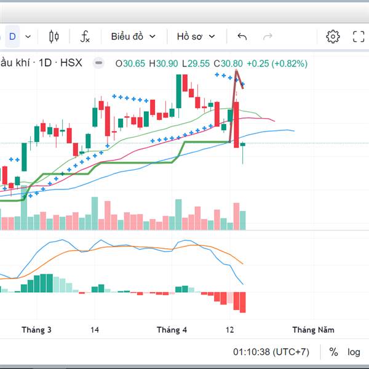This screenshot has width=369, height=369.
Task: Click the 1D · HSX symbol title
Action: tap(60, 63)
